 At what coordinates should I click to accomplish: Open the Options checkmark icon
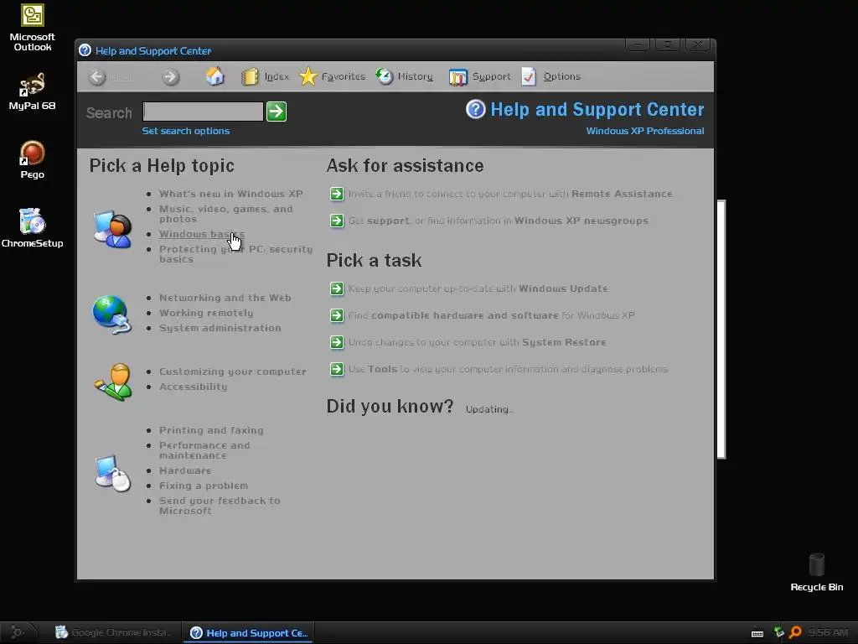pyautogui.click(x=529, y=76)
